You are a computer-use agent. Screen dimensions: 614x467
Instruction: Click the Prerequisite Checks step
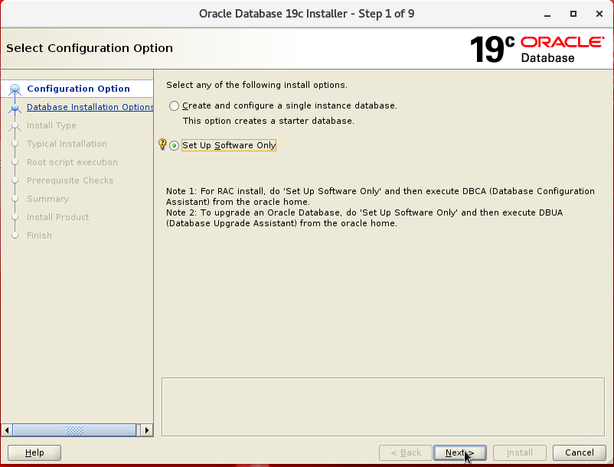(x=70, y=180)
